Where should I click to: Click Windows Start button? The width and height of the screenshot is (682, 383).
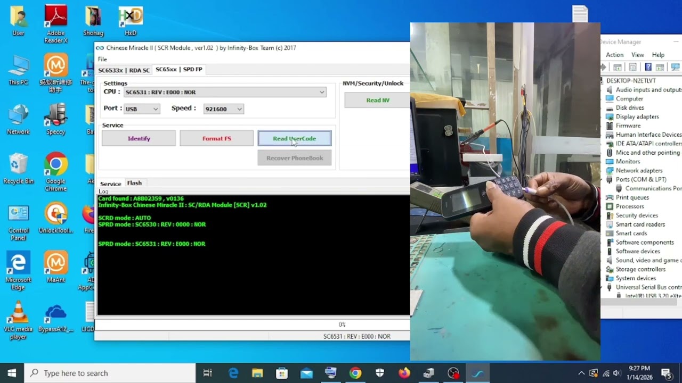[x=12, y=373]
